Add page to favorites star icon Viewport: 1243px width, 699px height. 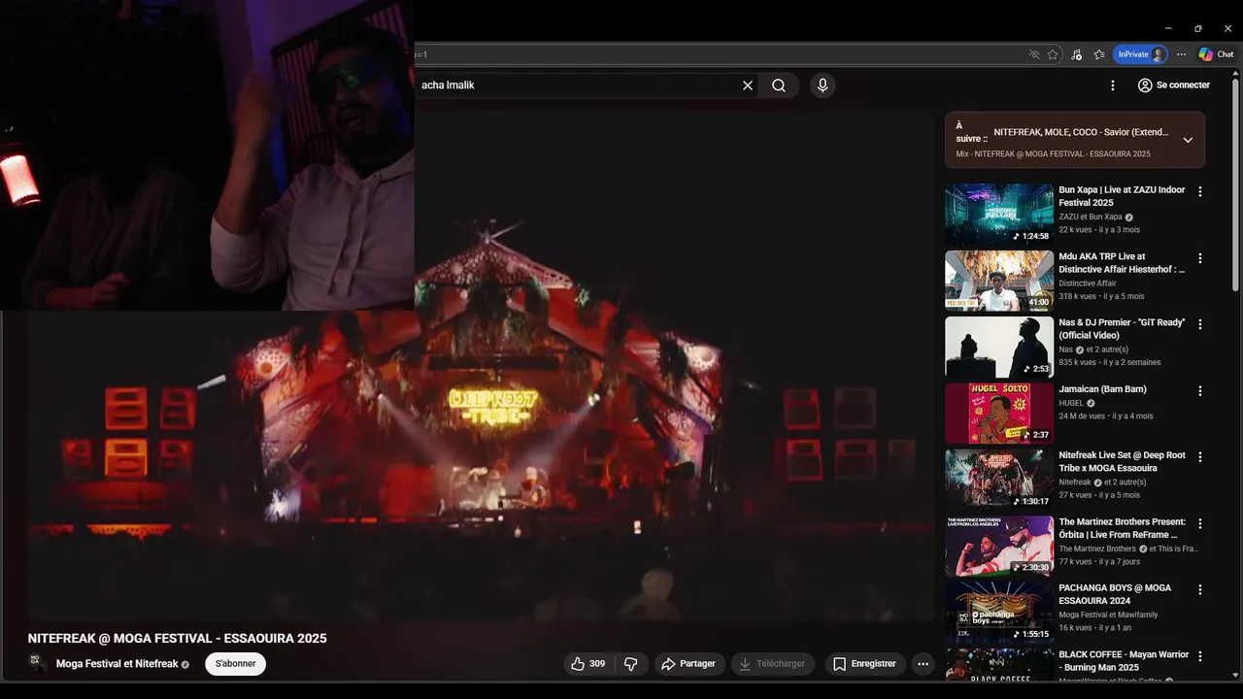[1053, 54]
